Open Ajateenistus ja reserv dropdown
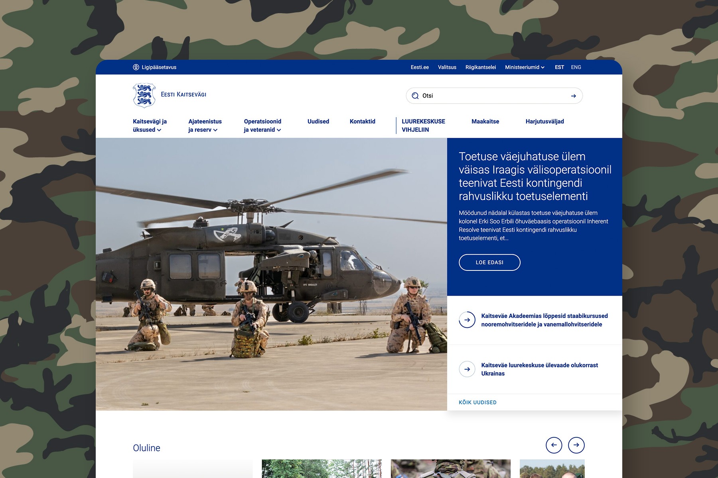 tap(205, 125)
